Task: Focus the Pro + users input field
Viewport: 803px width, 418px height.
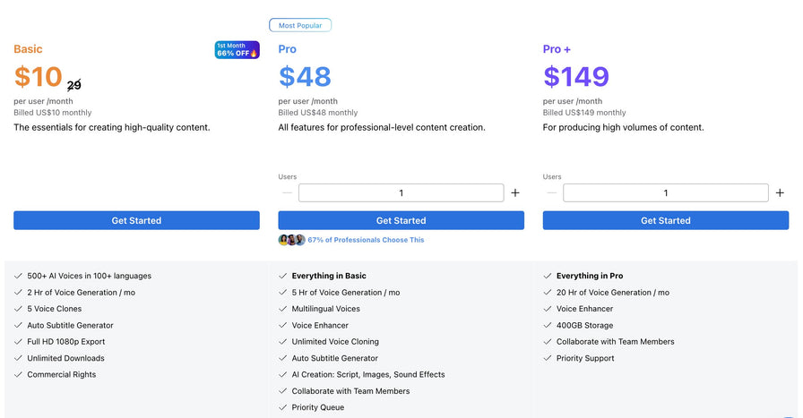Action: [665, 192]
